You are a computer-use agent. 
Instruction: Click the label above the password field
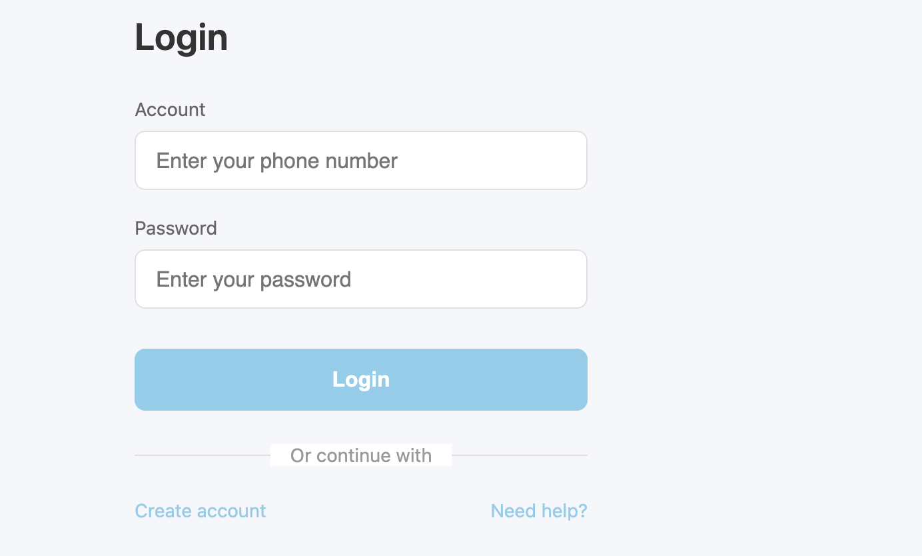click(x=176, y=228)
